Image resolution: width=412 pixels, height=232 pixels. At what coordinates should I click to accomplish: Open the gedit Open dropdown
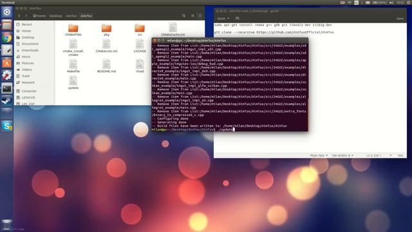click(223, 19)
